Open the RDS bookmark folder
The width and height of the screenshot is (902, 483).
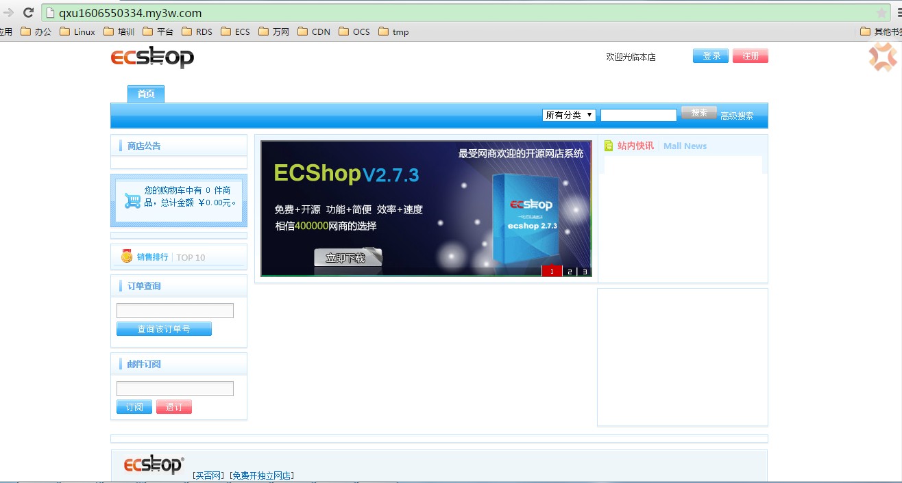[x=197, y=31]
